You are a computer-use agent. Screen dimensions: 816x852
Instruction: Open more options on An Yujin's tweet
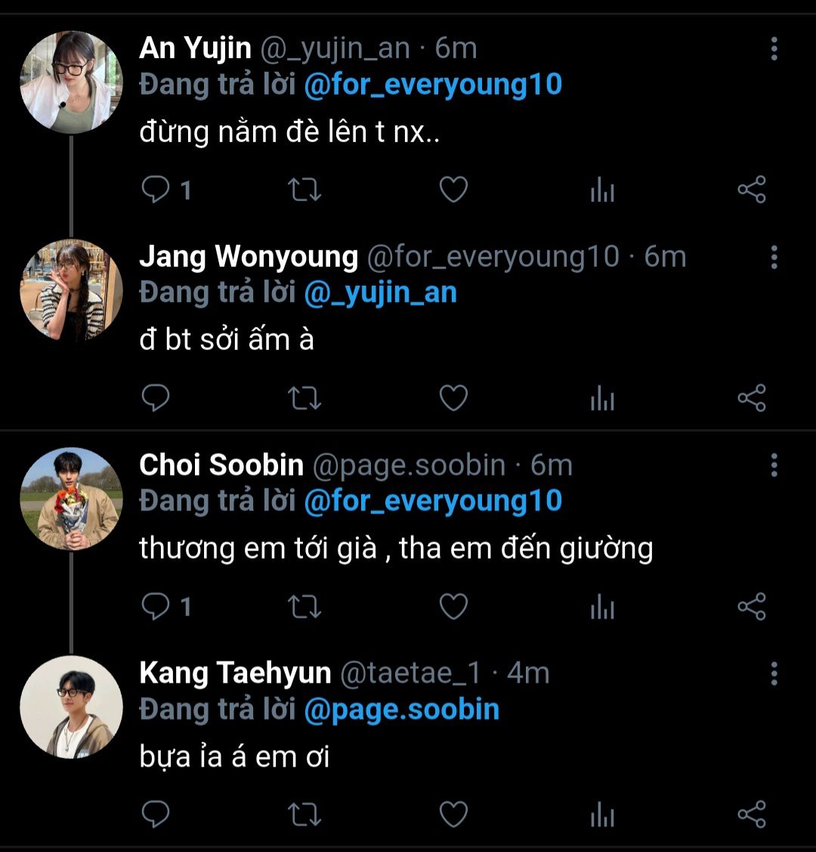click(x=774, y=48)
